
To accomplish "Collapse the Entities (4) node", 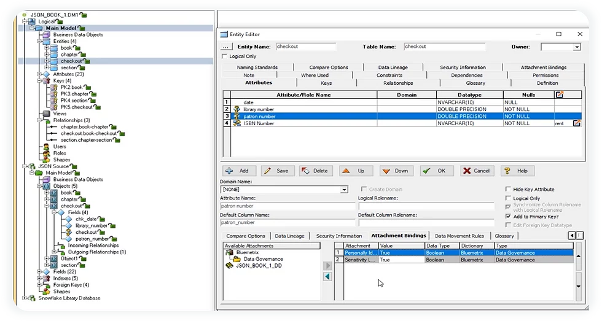I will click(39, 41).
